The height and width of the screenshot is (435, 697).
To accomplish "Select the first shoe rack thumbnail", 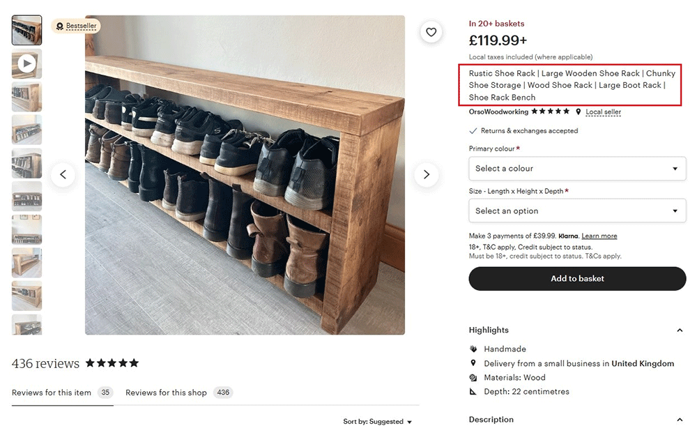I will coord(26,31).
